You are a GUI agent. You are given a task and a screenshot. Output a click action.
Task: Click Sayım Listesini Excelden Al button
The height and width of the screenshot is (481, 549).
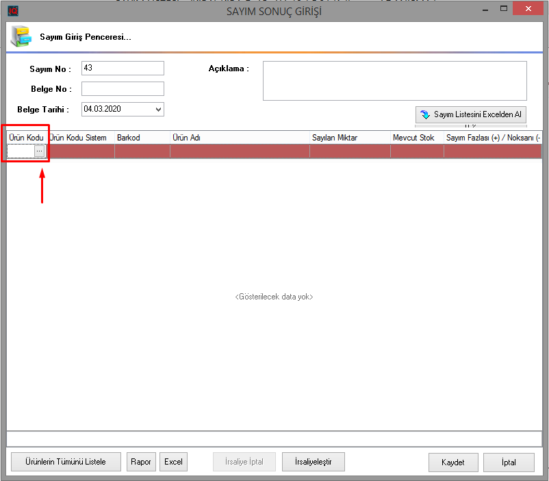coord(470,115)
